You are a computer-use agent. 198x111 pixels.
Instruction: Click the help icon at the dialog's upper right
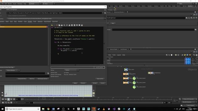tap(105, 10)
